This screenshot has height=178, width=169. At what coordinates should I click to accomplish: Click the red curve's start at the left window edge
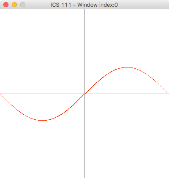tap(0, 94)
